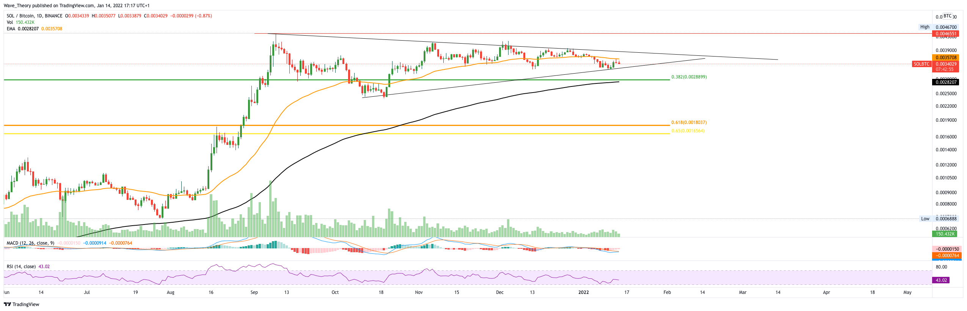Screen dimensions: 967x311
Task: Click the Vol legend label
Action: [x=10, y=22]
